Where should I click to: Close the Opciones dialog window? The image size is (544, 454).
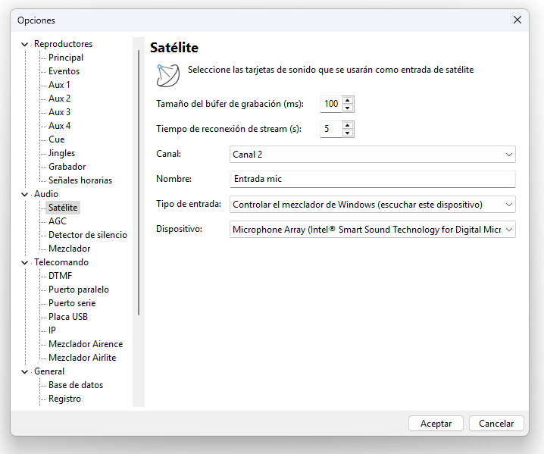517,20
